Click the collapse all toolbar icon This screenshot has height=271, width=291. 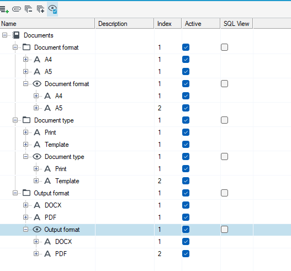tap(28, 9)
